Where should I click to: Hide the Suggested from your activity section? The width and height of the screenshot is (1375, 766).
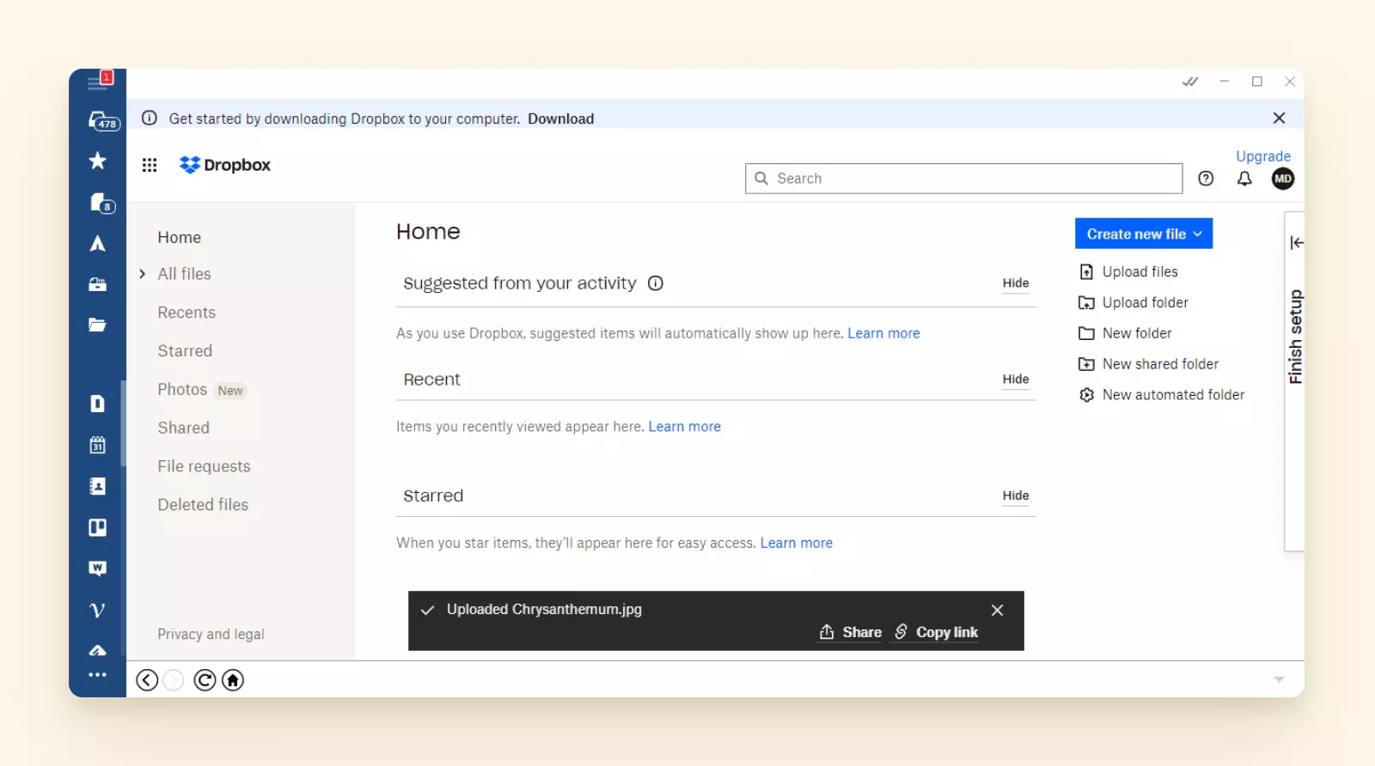coord(1015,283)
